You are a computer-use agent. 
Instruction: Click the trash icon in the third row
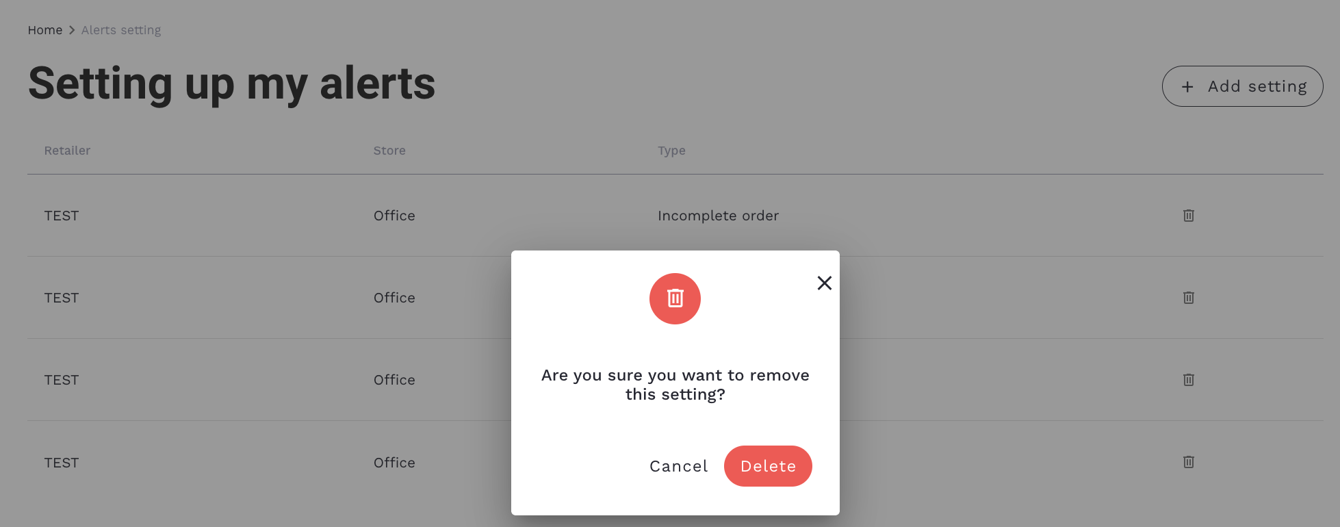(x=1189, y=380)
